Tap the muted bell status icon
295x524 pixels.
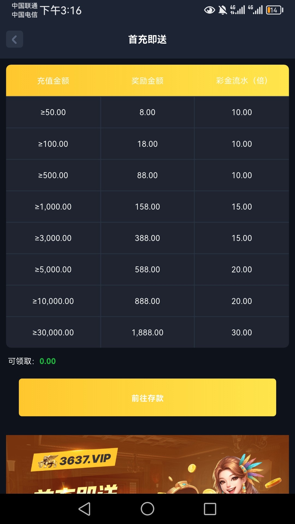coord(223,10)
